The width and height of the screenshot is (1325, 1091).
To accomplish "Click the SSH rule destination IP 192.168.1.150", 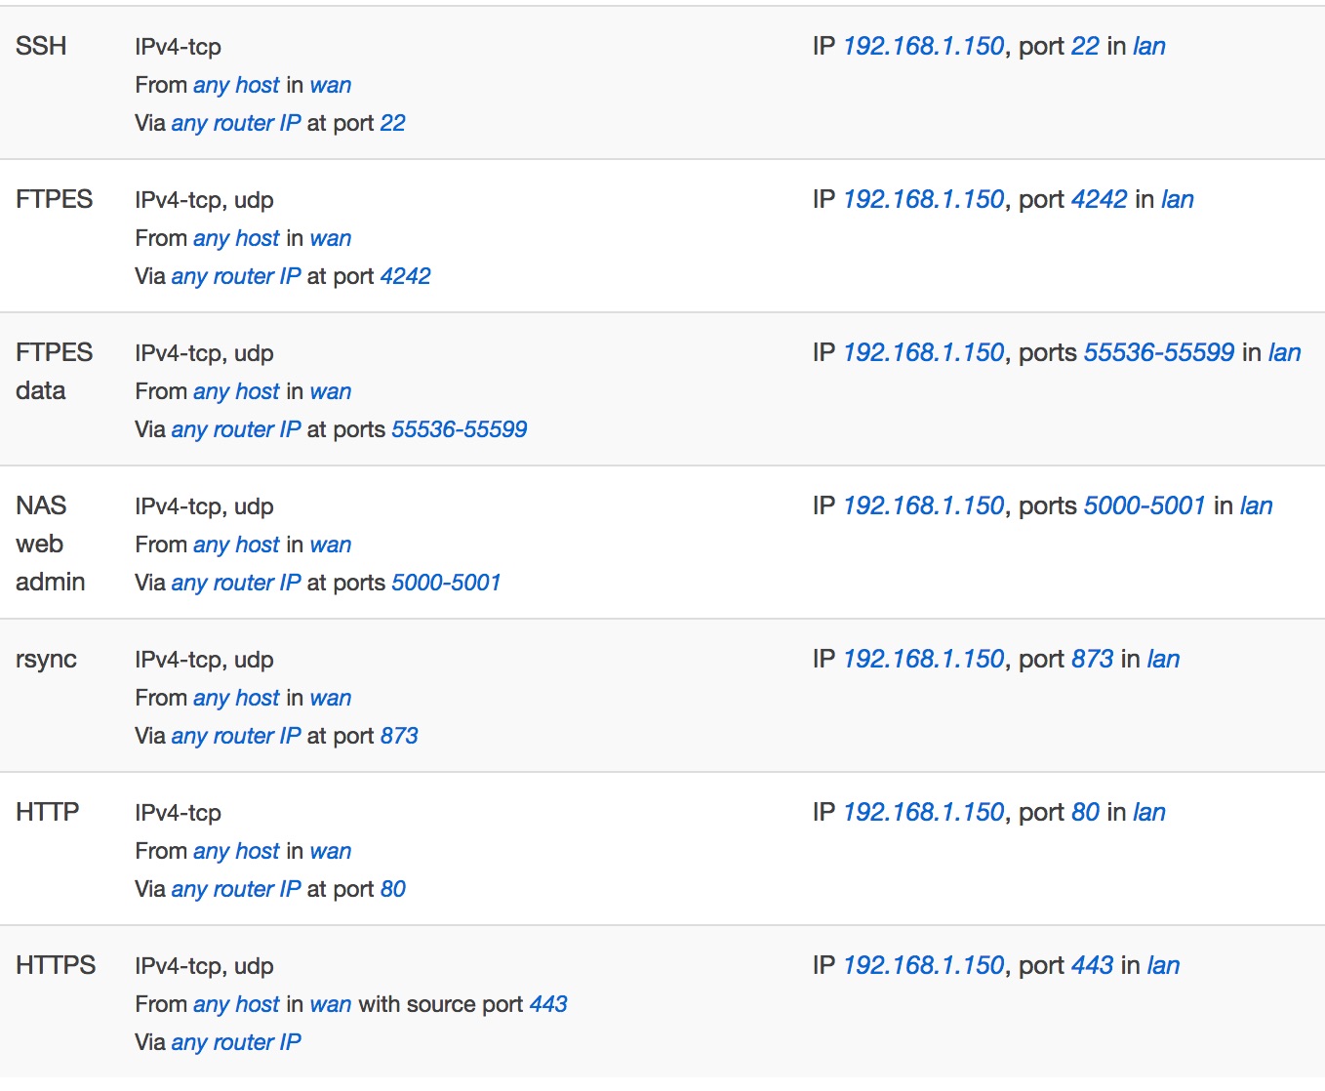I will (x=923, y=46).
